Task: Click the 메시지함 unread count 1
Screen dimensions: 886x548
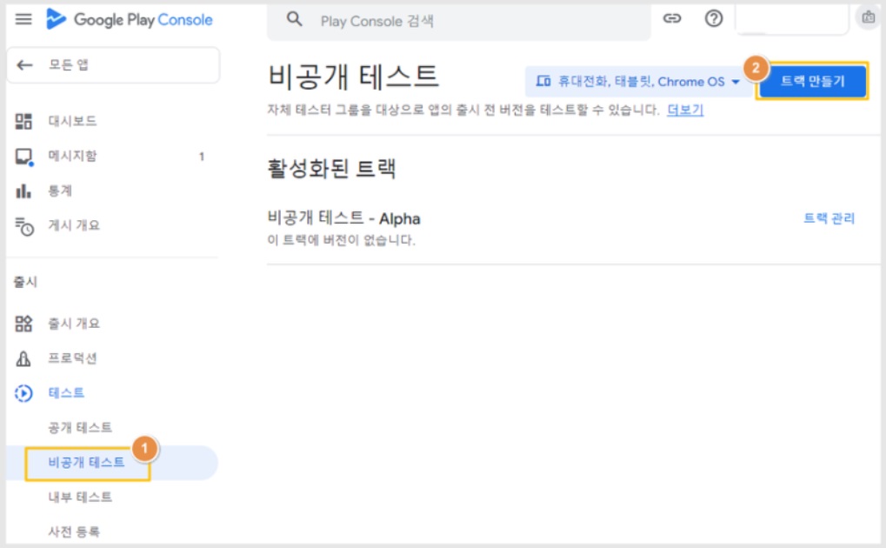Action: [x=201, y=157]
